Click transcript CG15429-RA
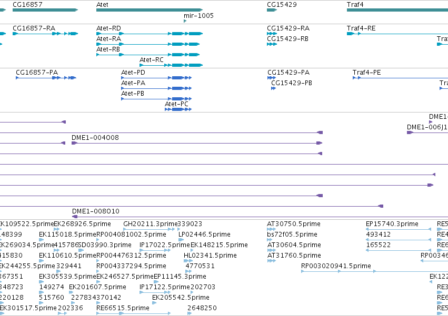 pyautogui.click(x=272, y=34)
